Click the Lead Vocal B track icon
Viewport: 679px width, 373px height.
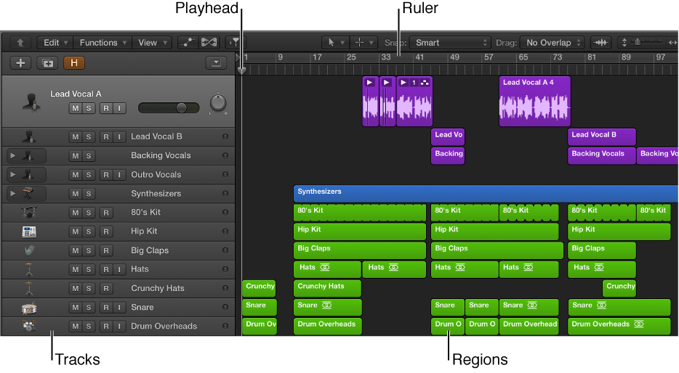click(x=28, y=137)
